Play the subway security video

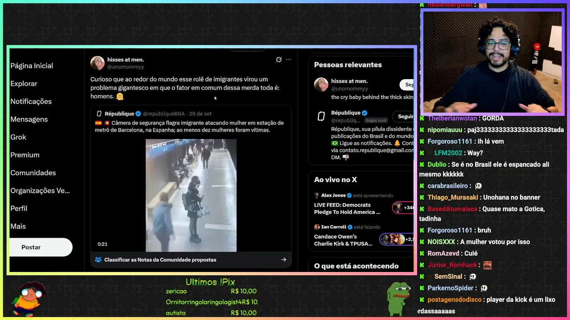(191, 195)
